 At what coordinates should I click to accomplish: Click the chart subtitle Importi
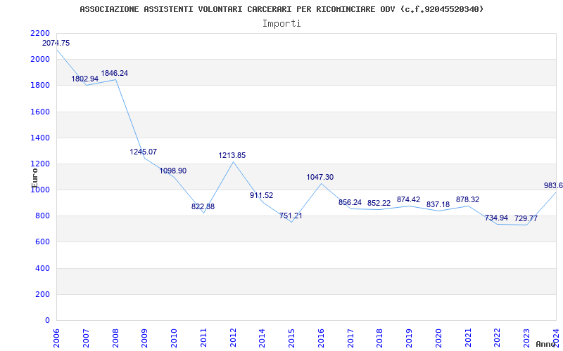click(281, 24)
